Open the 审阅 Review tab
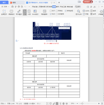This screenshot has height=105, width=104. point(51,7)
